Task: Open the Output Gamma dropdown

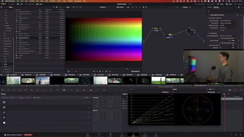Action: [227, 28]
